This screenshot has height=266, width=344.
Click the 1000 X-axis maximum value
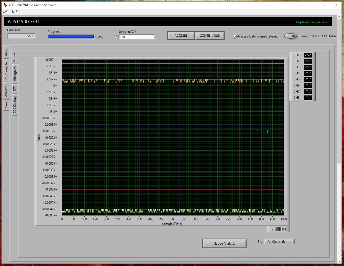pos(283,219)
